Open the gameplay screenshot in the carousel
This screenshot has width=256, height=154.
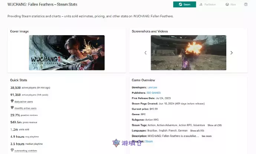pyautogui.click(x=188, y=53)
